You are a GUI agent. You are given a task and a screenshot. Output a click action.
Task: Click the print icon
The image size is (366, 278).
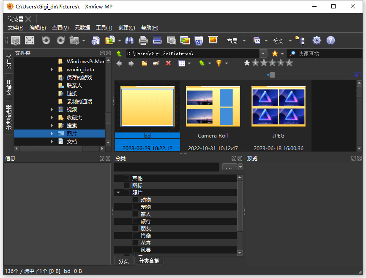(x=143, y=40)
